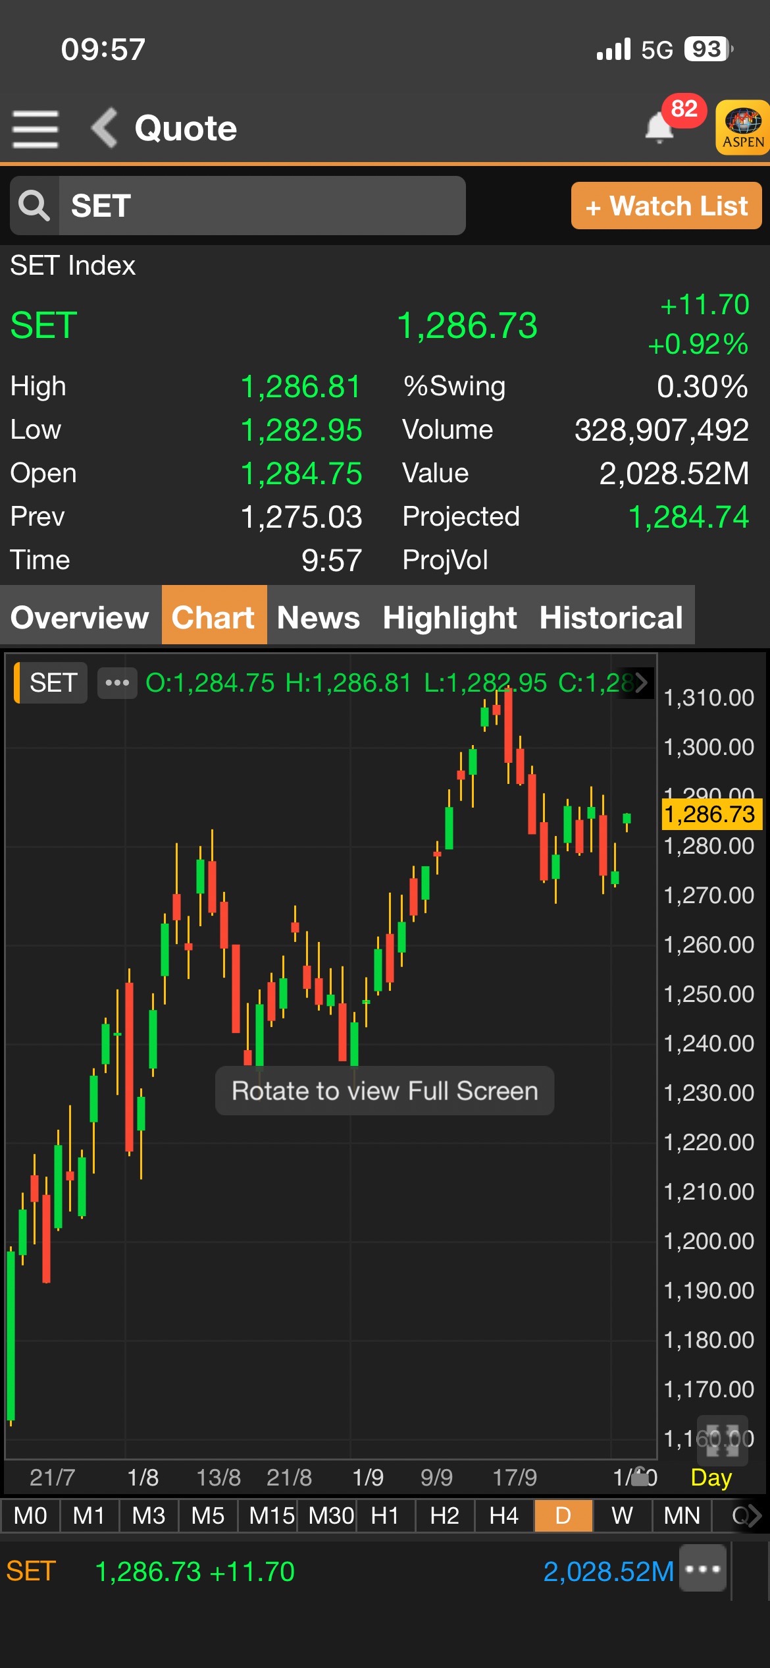Screen dimensions: 770x1668
Task: Open the News tab
Action: (x=319, y=617)
